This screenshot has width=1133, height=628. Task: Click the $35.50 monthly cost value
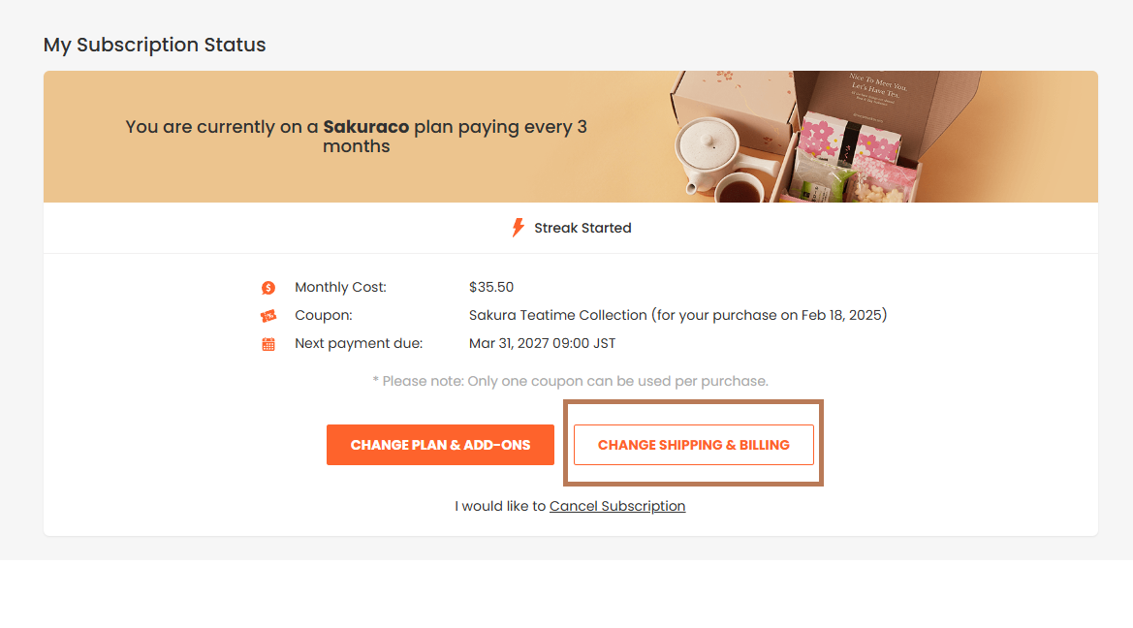point(491,287)
